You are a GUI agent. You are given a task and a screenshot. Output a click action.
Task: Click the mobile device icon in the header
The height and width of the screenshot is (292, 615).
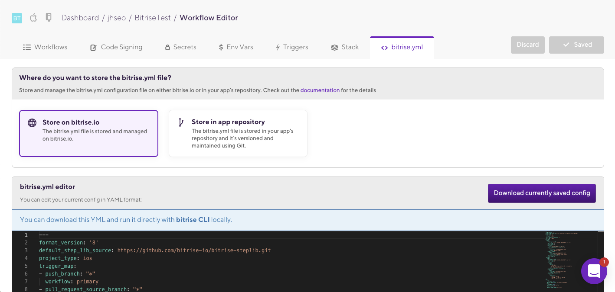49,18
